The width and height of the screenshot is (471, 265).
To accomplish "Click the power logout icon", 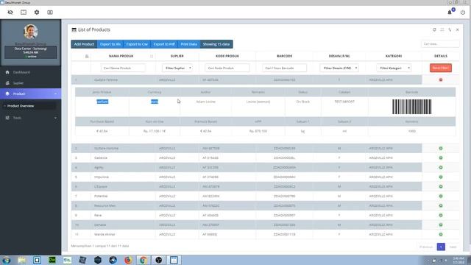I will [463, 13].
